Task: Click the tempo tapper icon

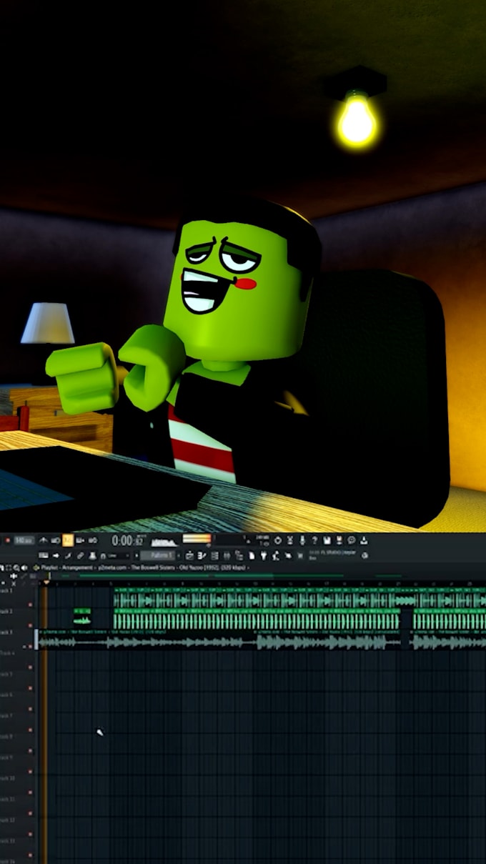Action: (275, 555)
